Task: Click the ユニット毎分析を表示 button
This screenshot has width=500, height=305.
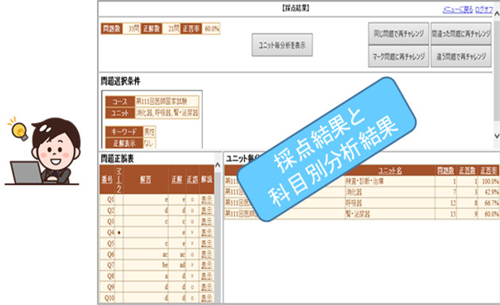Action: (282, 45)
